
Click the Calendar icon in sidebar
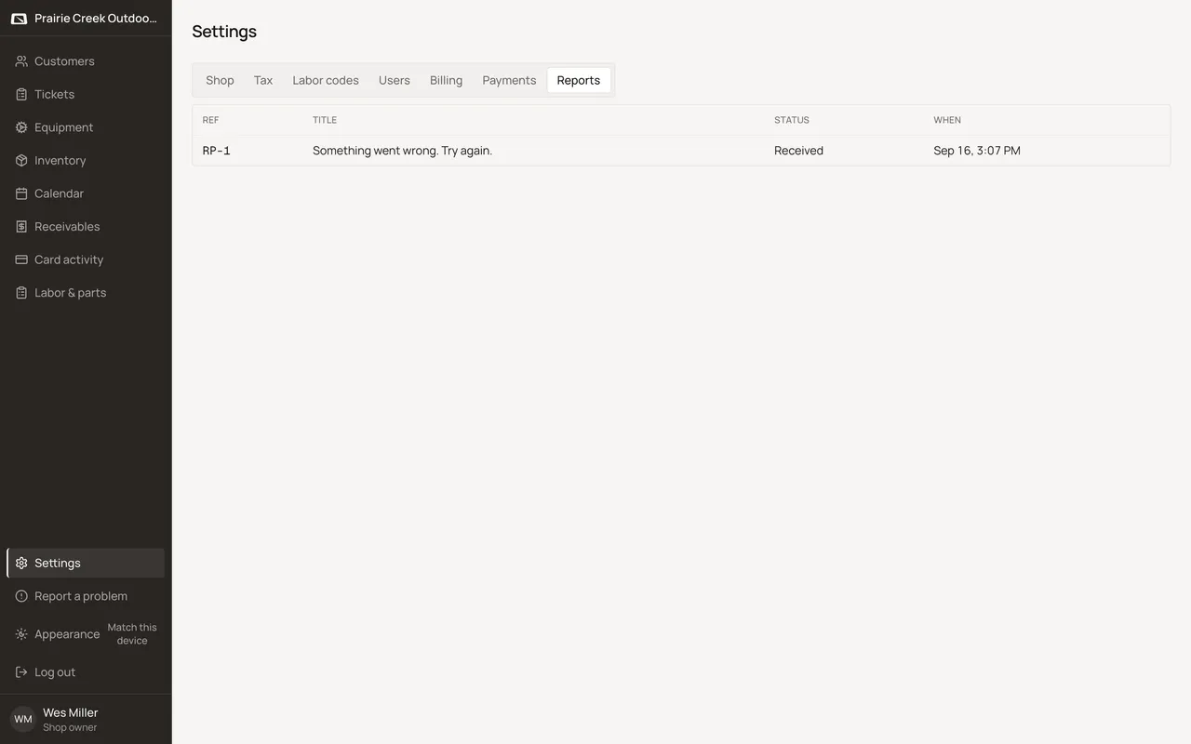click(21, 193)
